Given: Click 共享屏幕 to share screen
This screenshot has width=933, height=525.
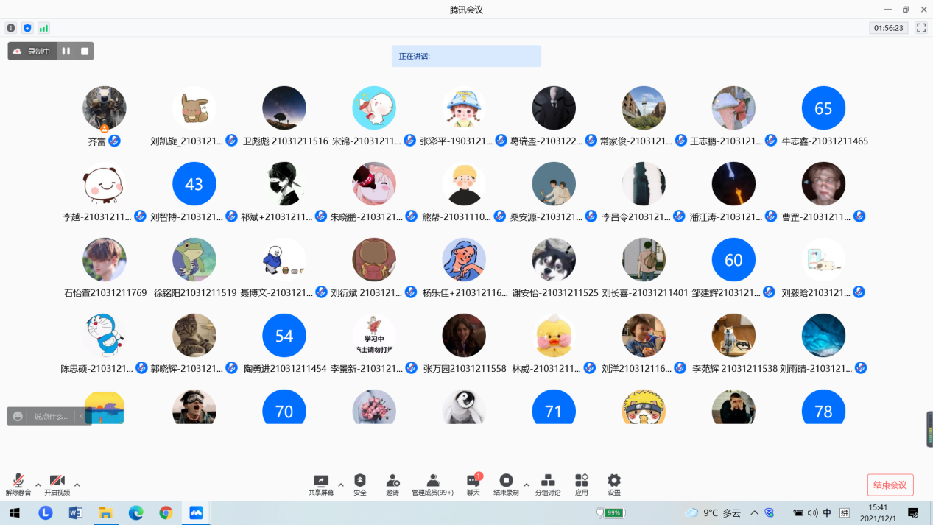Looking at the screenshot, I should [320, 481].
